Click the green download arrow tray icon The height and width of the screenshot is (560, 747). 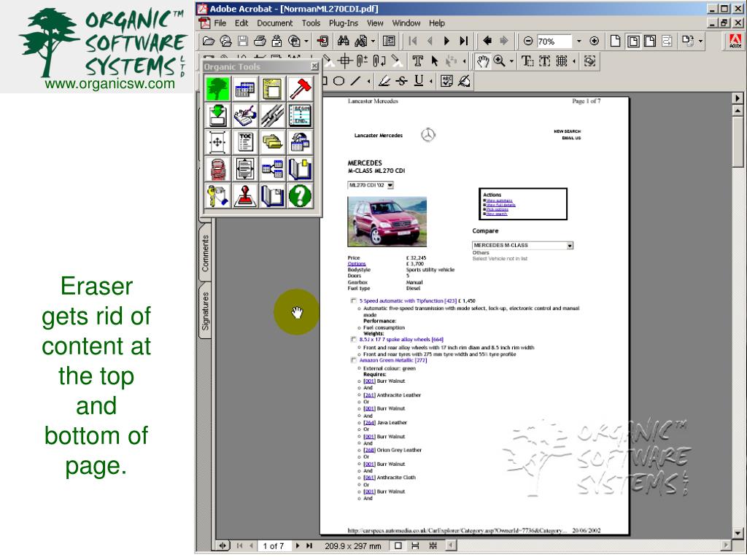pyautogui.click(x=217, y=116)
